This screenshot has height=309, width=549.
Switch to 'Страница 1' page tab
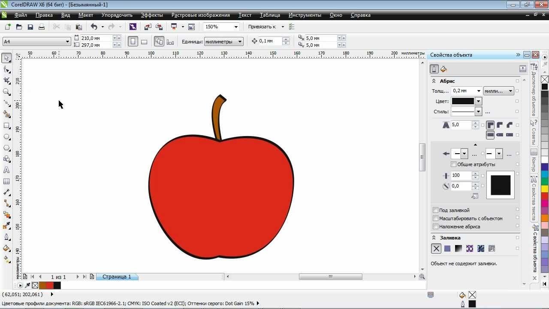coord(117,277)
